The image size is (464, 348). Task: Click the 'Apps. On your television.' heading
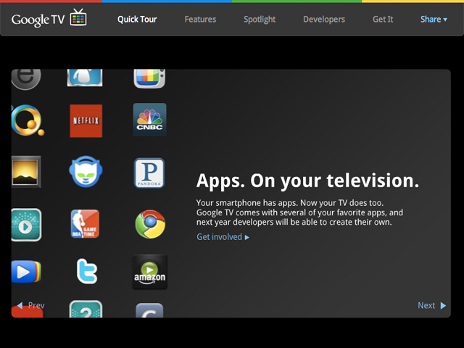click(x=307, y=181)
